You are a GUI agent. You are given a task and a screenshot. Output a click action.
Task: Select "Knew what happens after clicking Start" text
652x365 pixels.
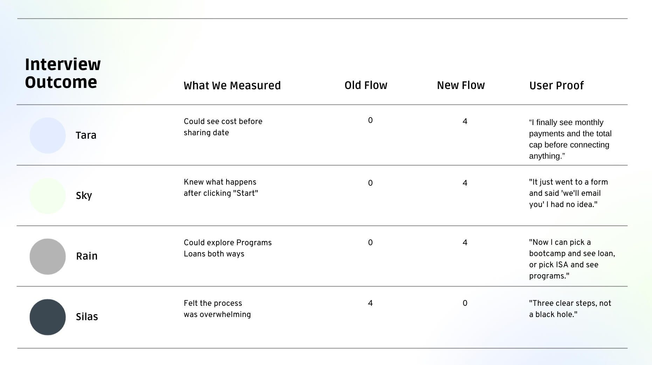[x=221, y=187]
